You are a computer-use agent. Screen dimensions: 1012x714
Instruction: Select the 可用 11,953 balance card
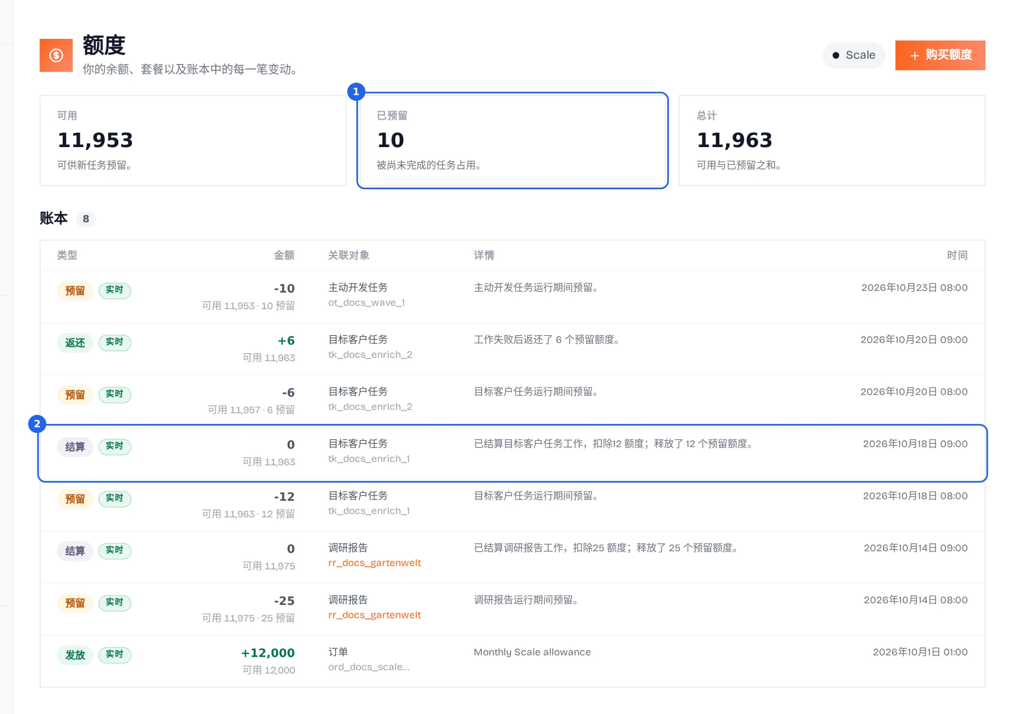[x=193, y=140]
